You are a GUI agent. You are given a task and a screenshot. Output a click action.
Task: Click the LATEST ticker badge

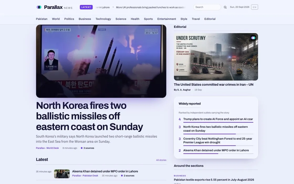pyautogui.click(x=86, y=7)
